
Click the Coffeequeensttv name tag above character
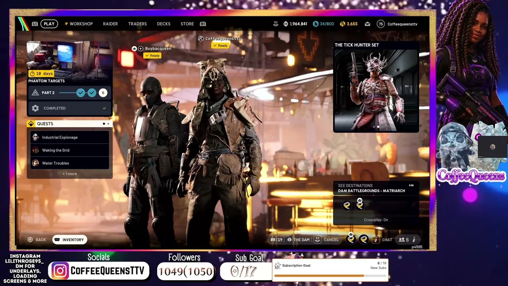223,39
